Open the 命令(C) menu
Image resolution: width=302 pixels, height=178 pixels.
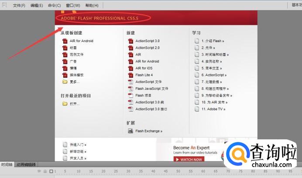(54, 5)
